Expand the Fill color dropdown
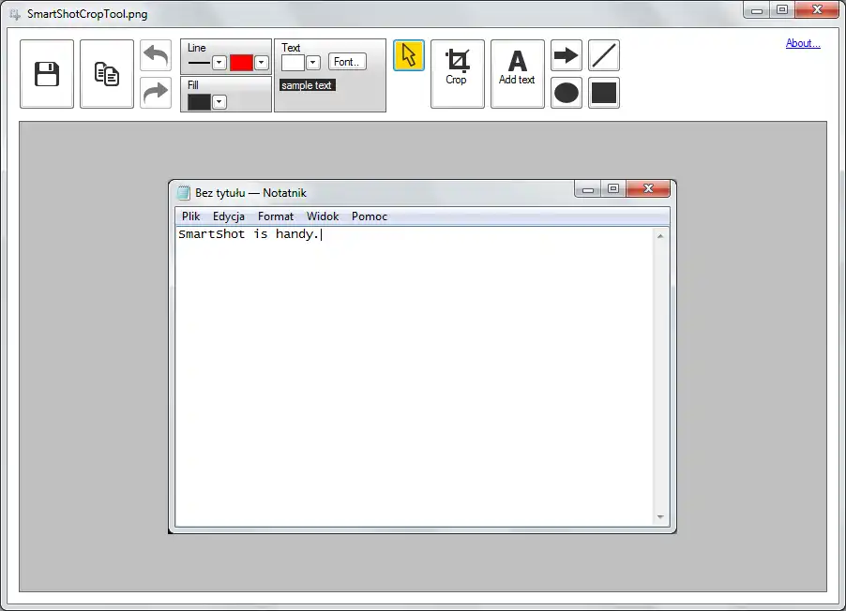Screen dimensions: 846x611 (x=219, y=102)
